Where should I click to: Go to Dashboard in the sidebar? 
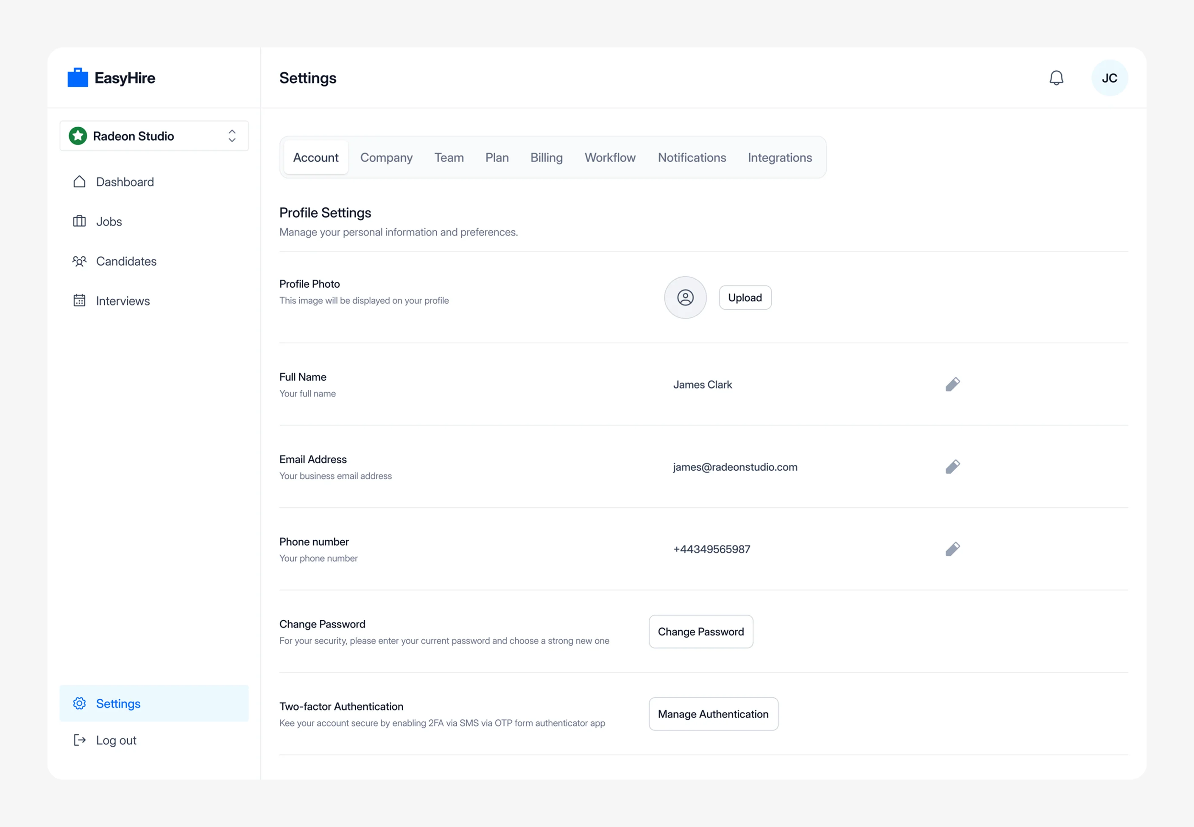[x=154, y=182]
